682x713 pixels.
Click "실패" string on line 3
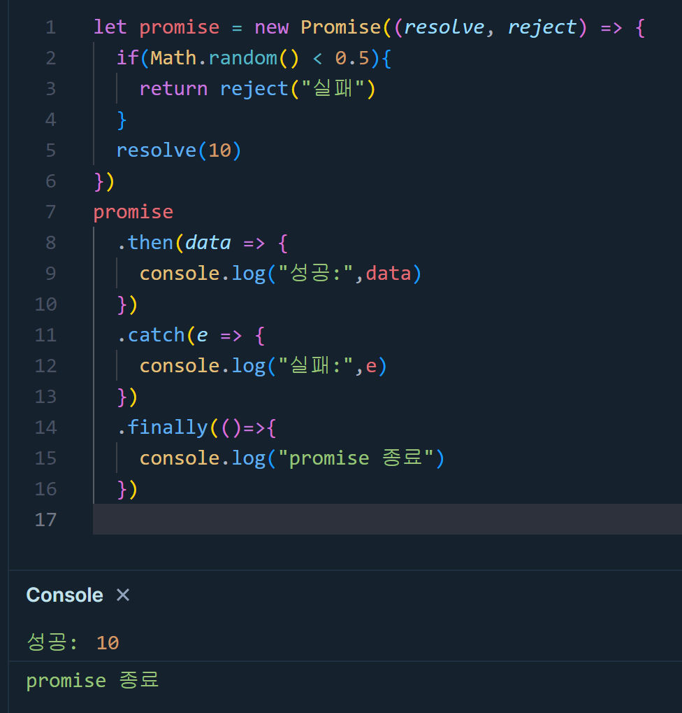333,89
